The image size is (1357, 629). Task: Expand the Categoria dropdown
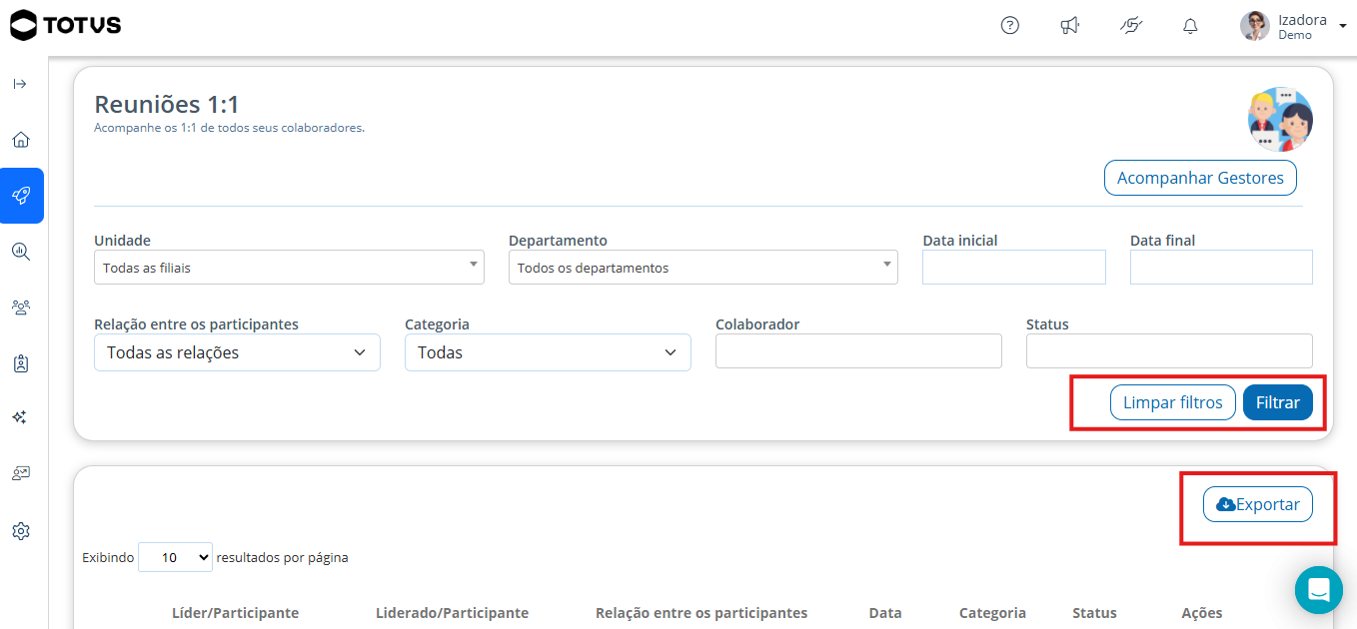coord(548,352)
